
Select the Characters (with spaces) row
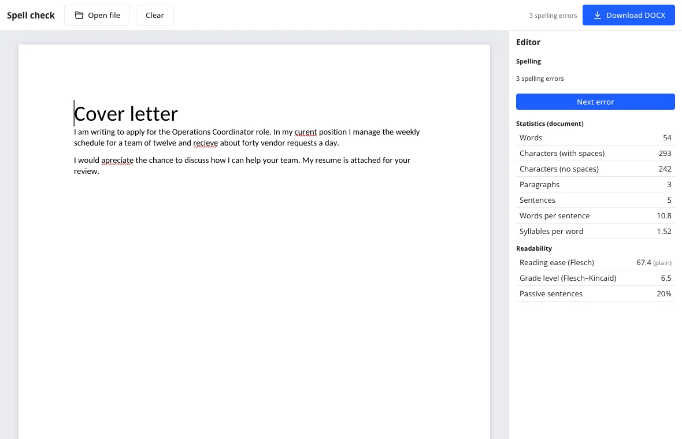[595, 154]
